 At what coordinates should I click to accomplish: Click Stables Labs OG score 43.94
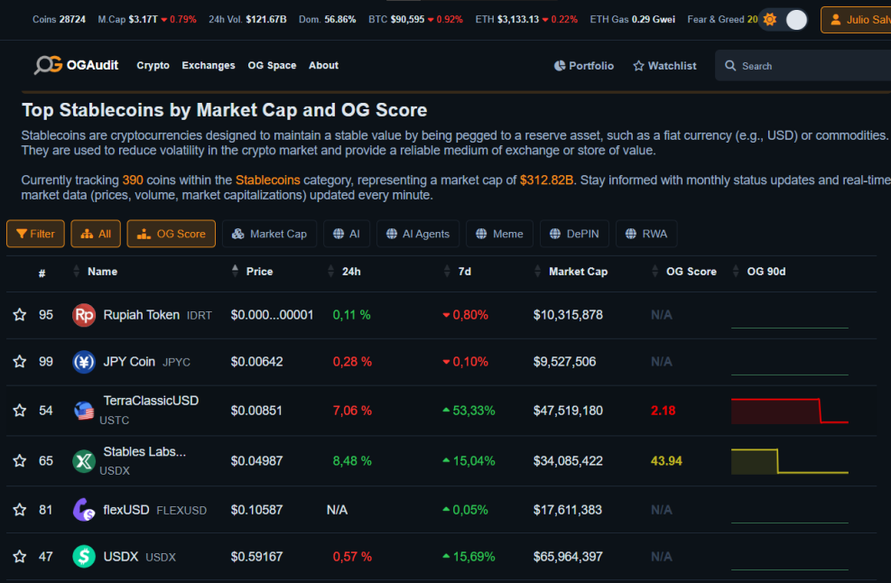point(666,461)
